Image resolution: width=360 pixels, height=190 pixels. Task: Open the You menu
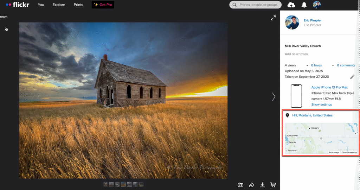point(41,5)
